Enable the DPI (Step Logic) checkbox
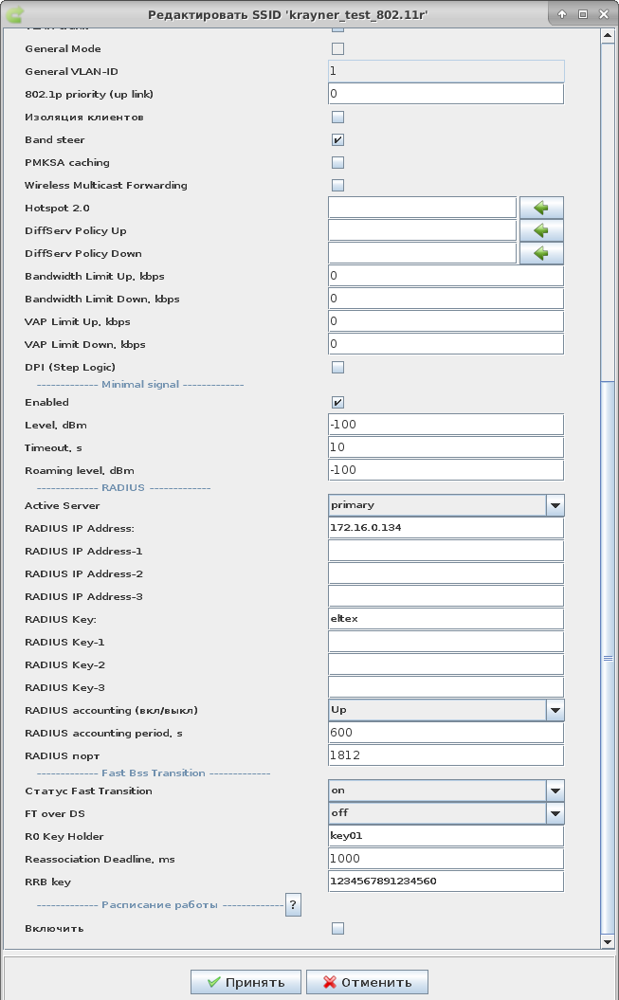Image resolution: width=619 pixels, height=1000 pixels. pyautogui.click(x=337, y=368)
